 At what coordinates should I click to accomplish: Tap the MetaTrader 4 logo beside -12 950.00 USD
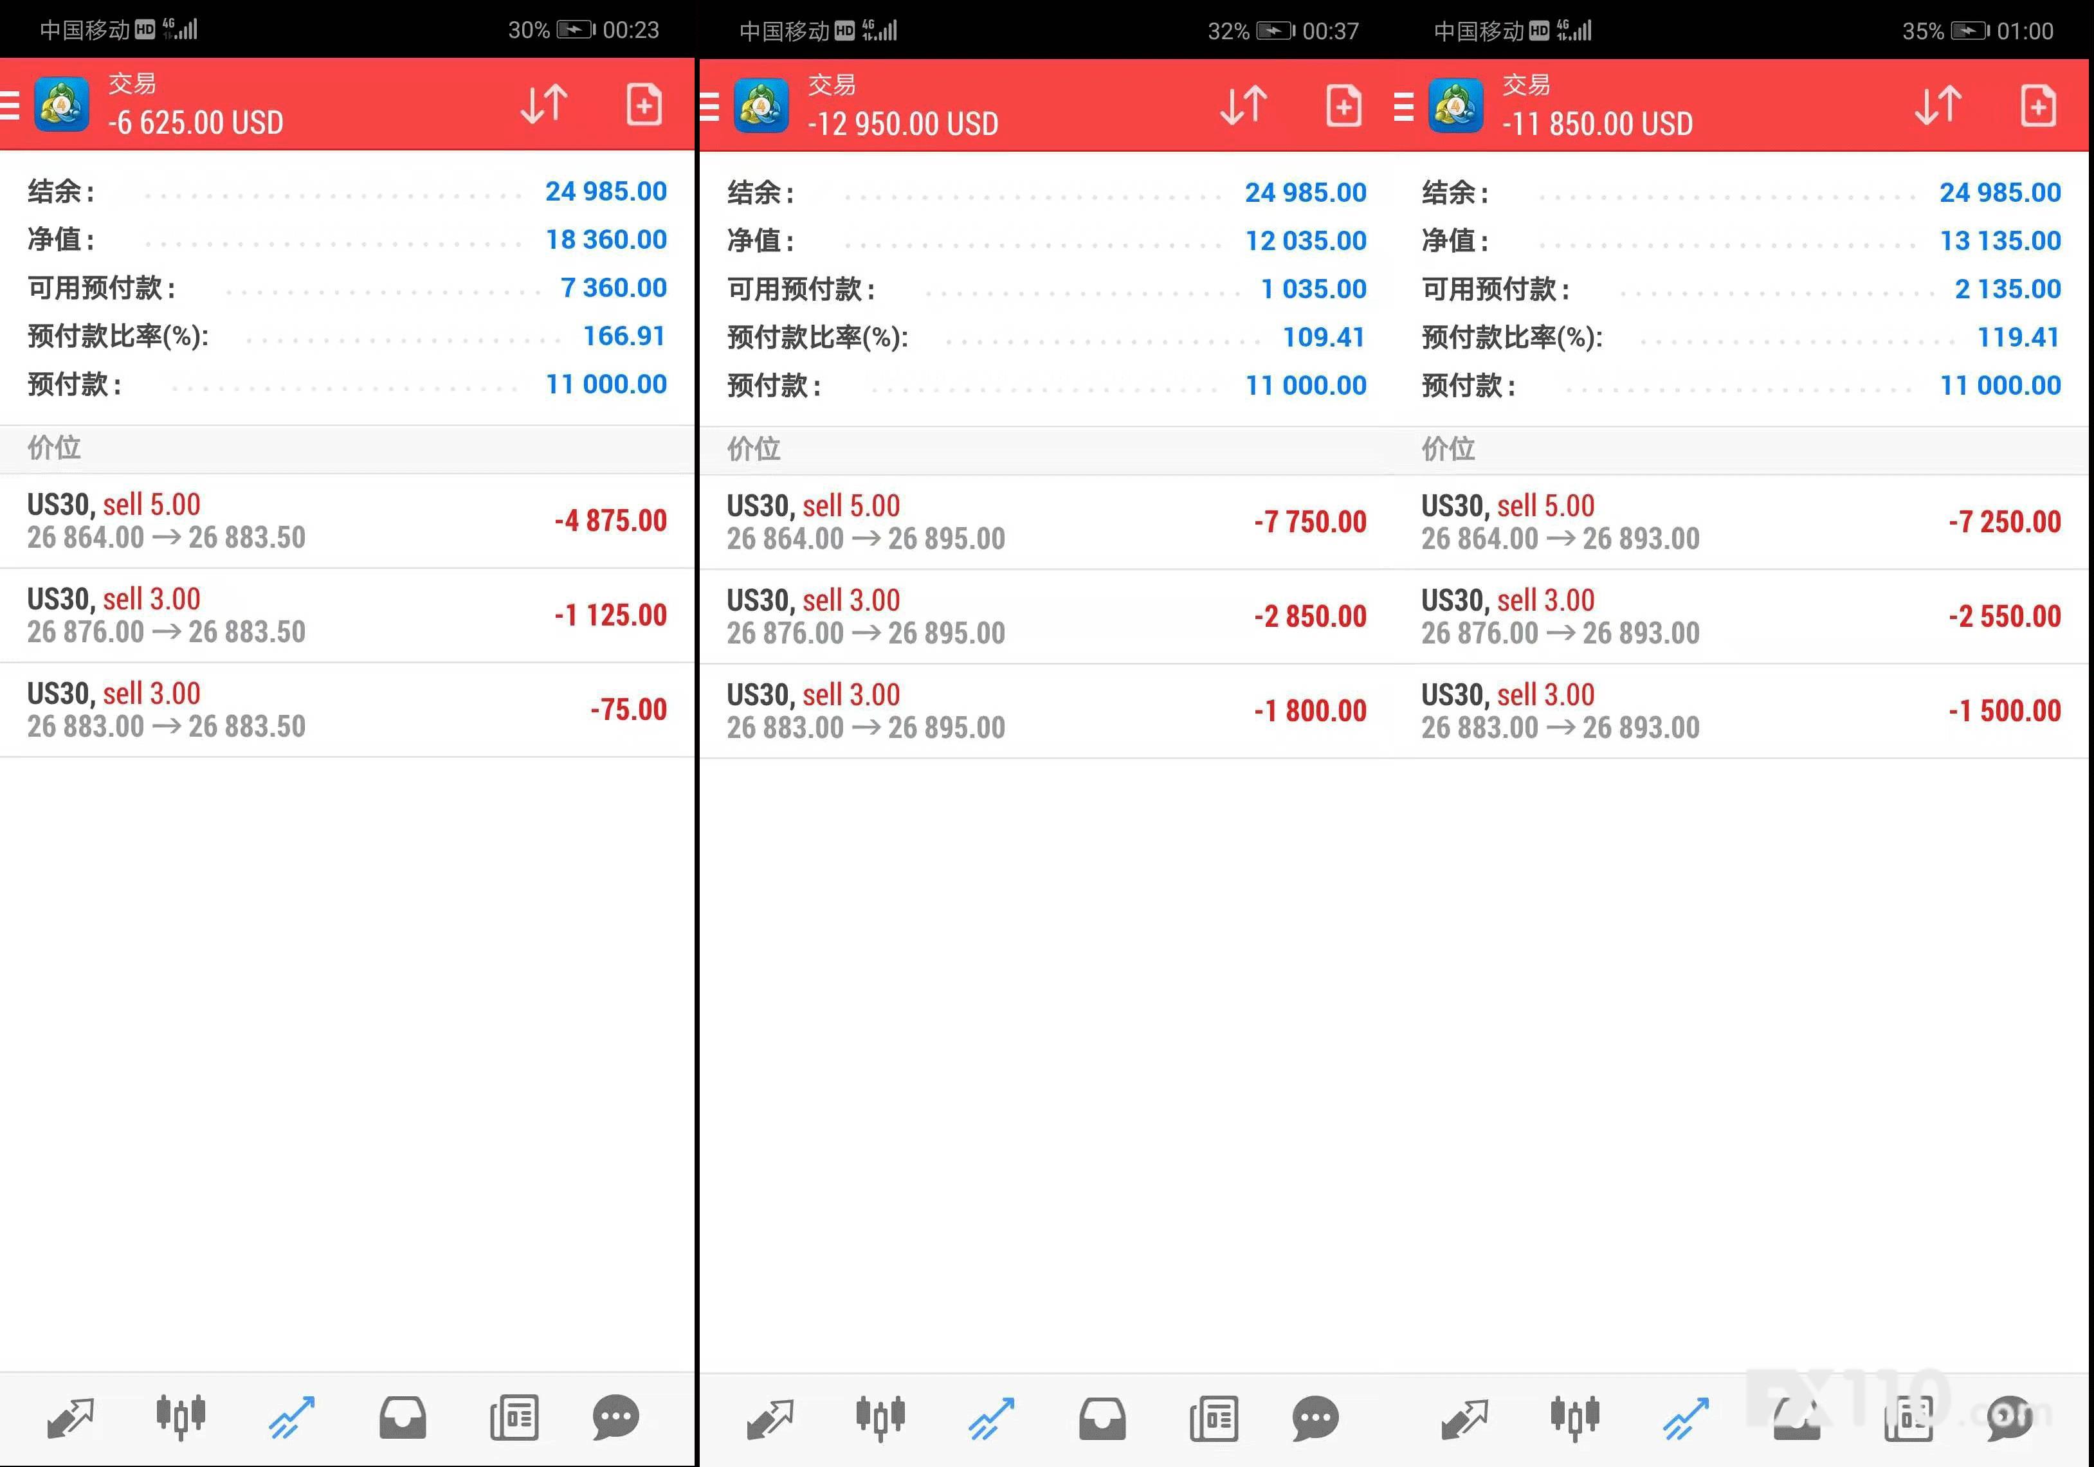pyautogui.click(x=761, y=106)
